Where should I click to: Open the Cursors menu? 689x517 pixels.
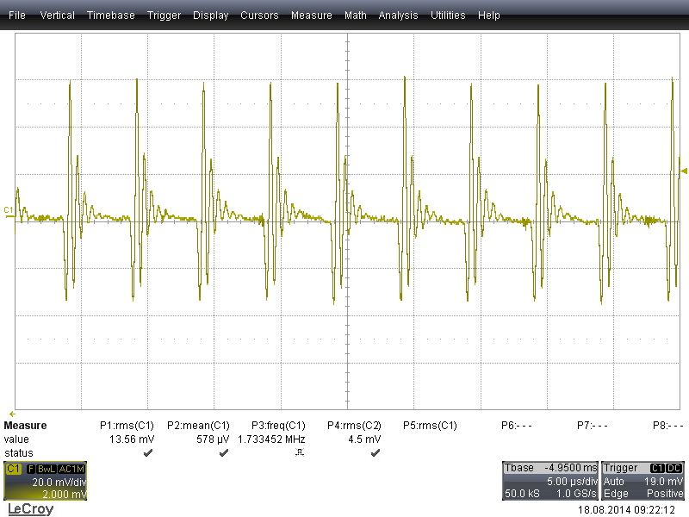click(x=259, y=16)
